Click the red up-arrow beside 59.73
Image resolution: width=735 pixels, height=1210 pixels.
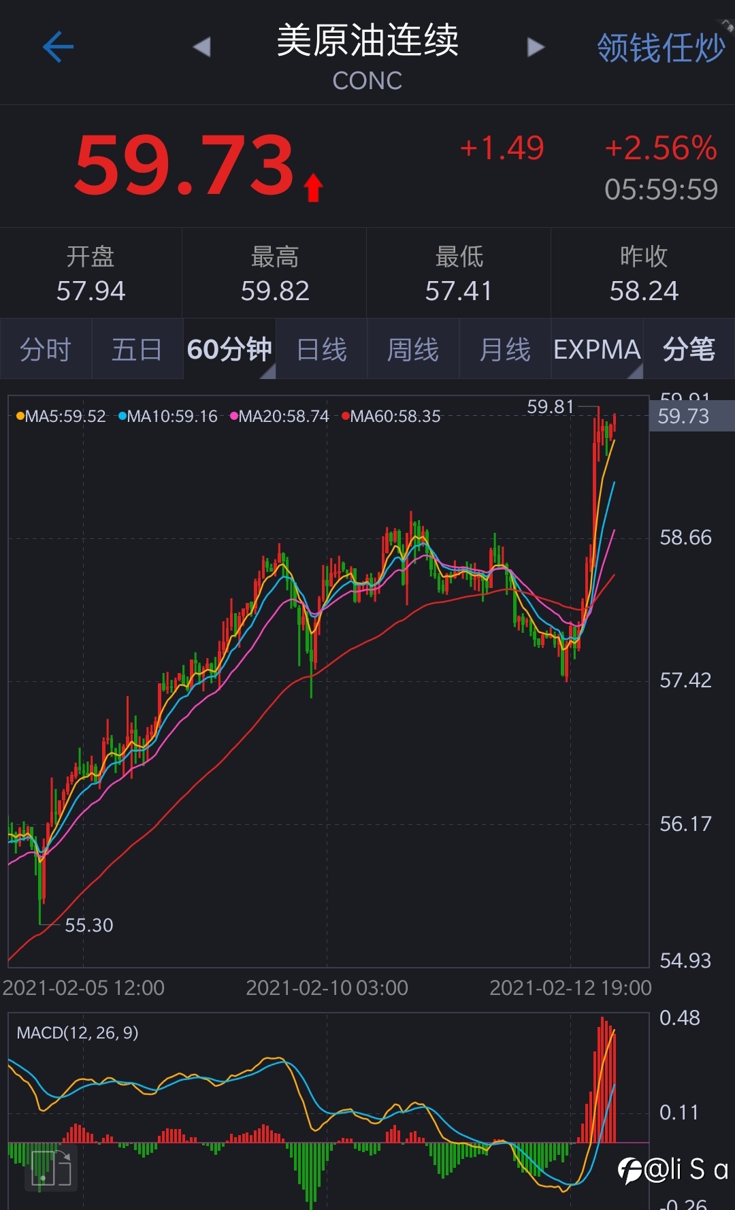click(313, 187)
